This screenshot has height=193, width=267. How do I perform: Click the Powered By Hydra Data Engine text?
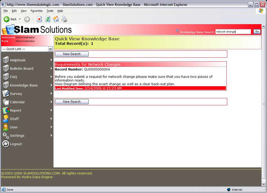tap(27, 177)
